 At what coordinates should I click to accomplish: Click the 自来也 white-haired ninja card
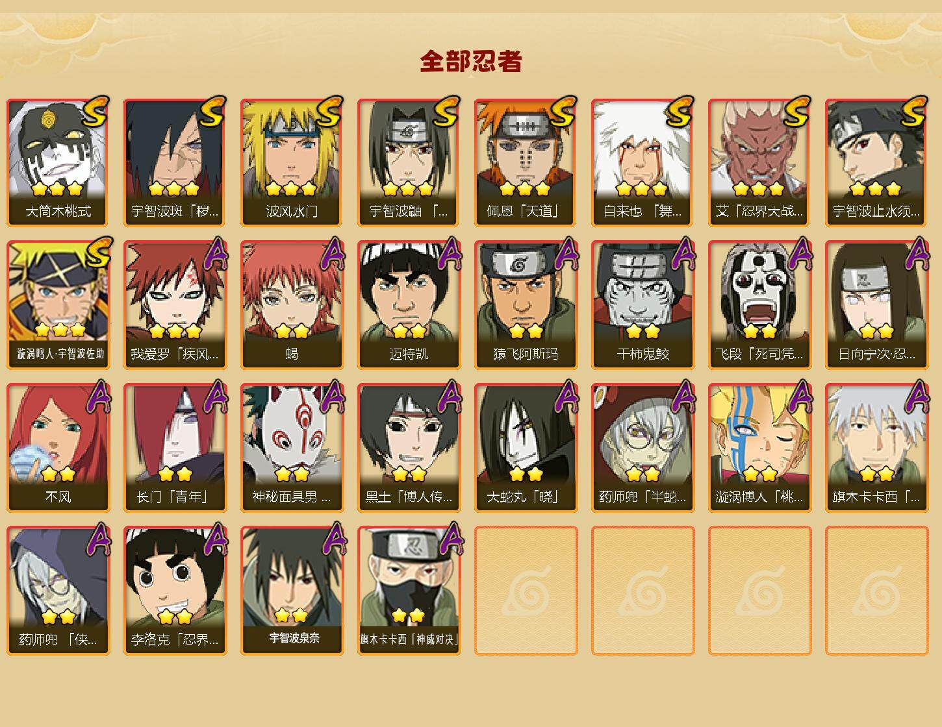643,162
